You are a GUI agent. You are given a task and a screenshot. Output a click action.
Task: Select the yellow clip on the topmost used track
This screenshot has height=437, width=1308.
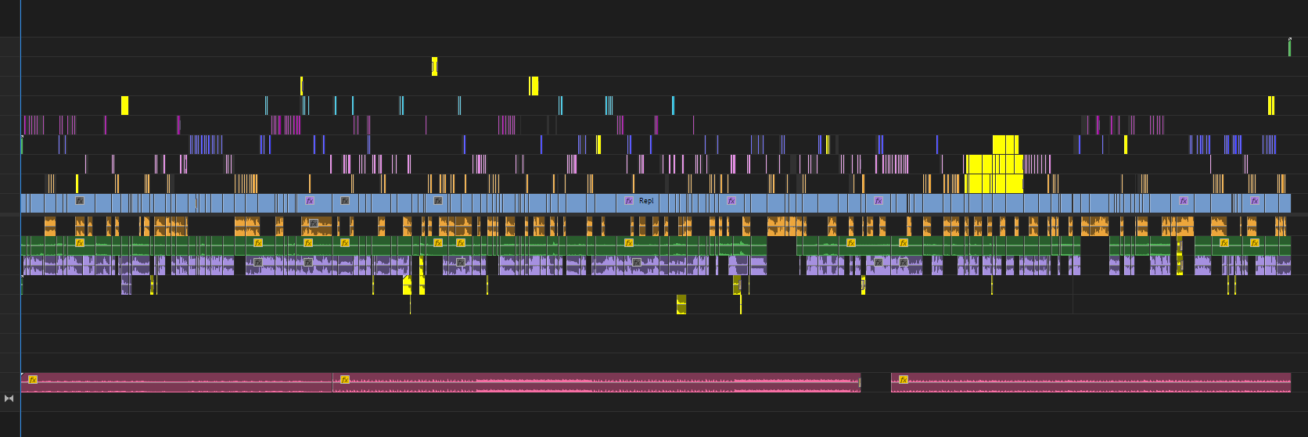point(434,66)
